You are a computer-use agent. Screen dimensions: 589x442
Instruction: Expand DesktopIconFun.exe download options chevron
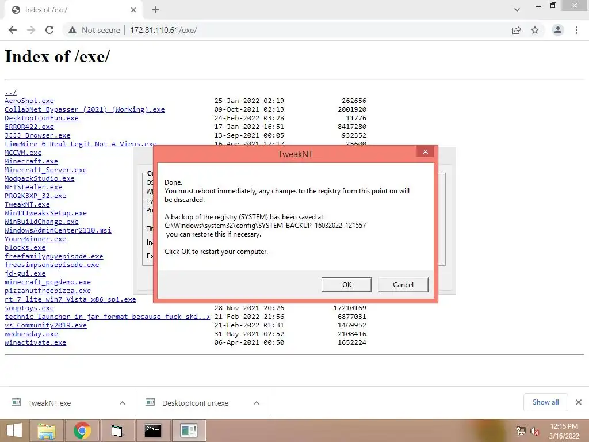point(257,403)
